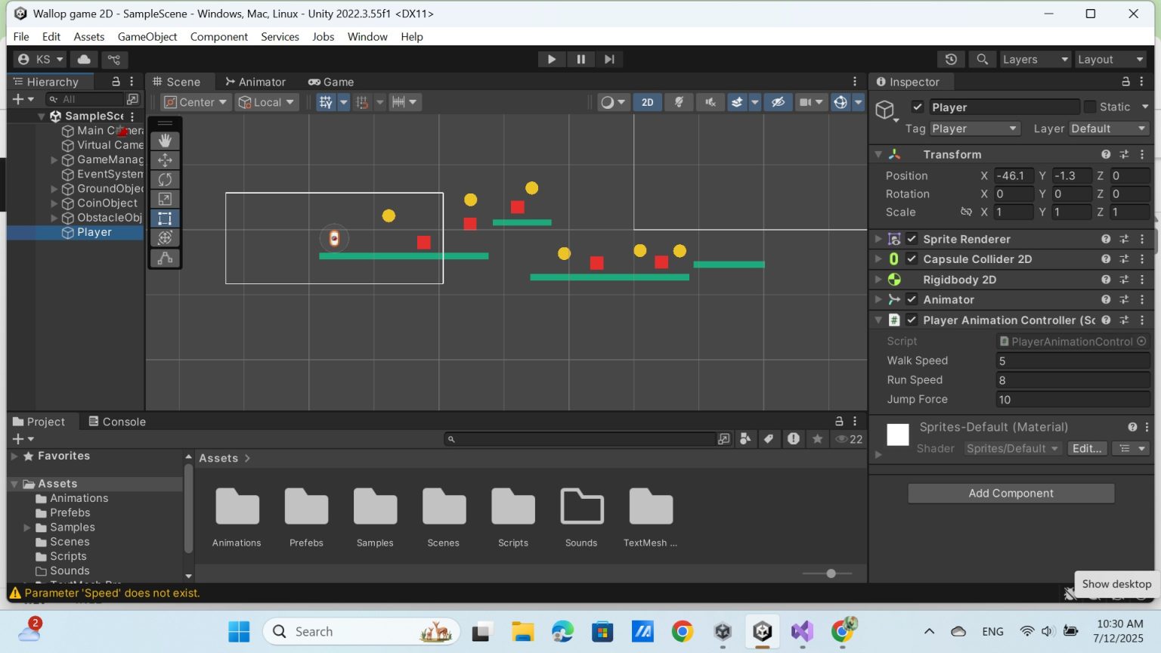Select the Rotate tool
Image resolution: width=1161 pixels, height=653 pixels.
point(165,179)
